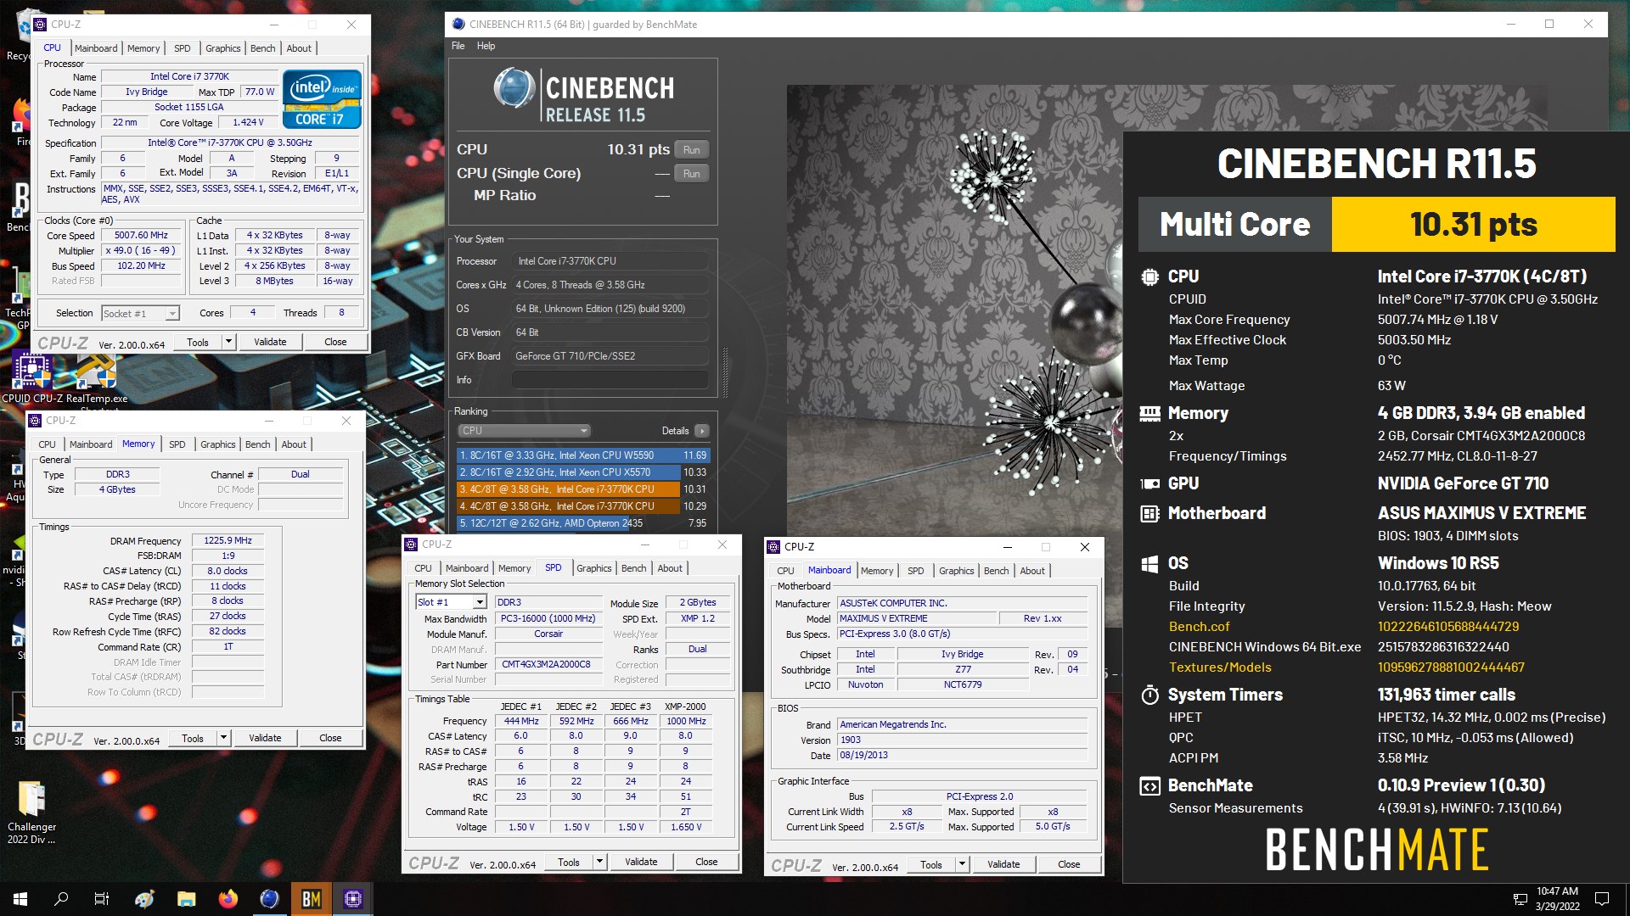The width and height of the screenshot is (1630, 916).
Task: Expand Tools dropdown arrow in Mainboard window
Action: [x=962, y=864]
